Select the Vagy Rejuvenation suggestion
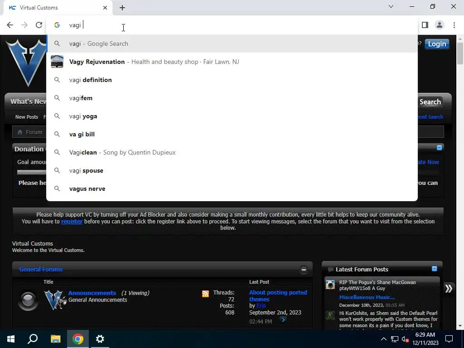Viewport: 464px width, 348px height. [232, 62]
